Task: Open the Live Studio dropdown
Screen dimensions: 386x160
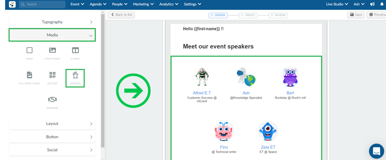Action: [x=337, y=4]
